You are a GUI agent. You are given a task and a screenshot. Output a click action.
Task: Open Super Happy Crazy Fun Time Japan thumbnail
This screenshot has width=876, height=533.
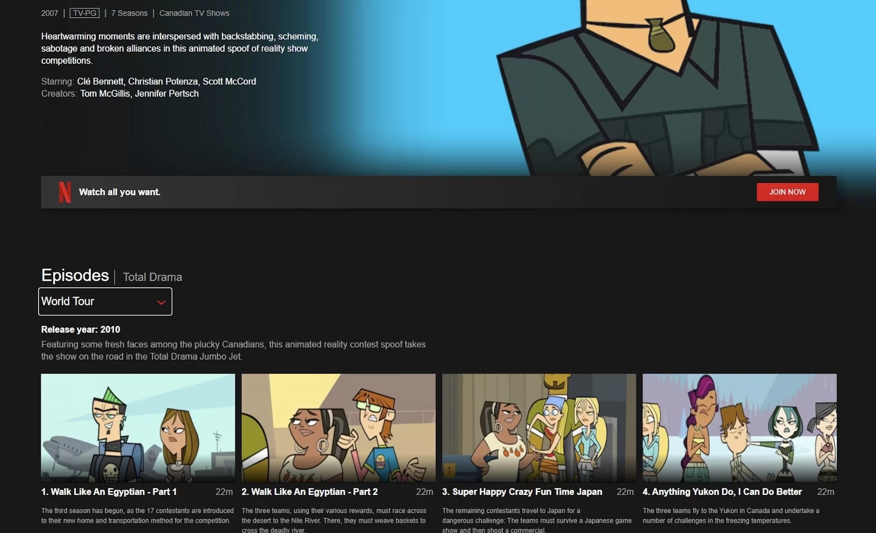click(x=539, y=428)
